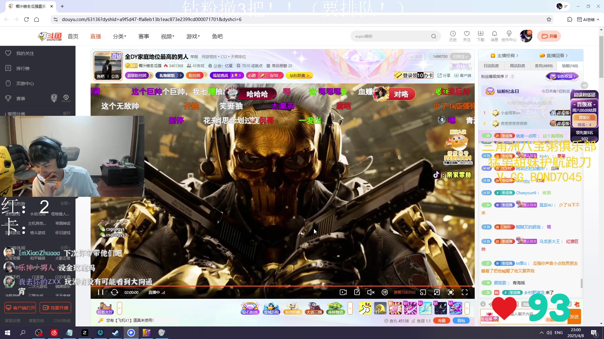Open the 已关注 follow dropdown

click(461, 56)
